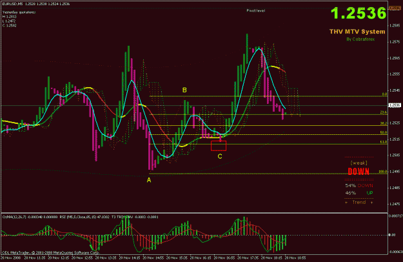Click the RSI indicator label in subwindow

tap(84, 217)
